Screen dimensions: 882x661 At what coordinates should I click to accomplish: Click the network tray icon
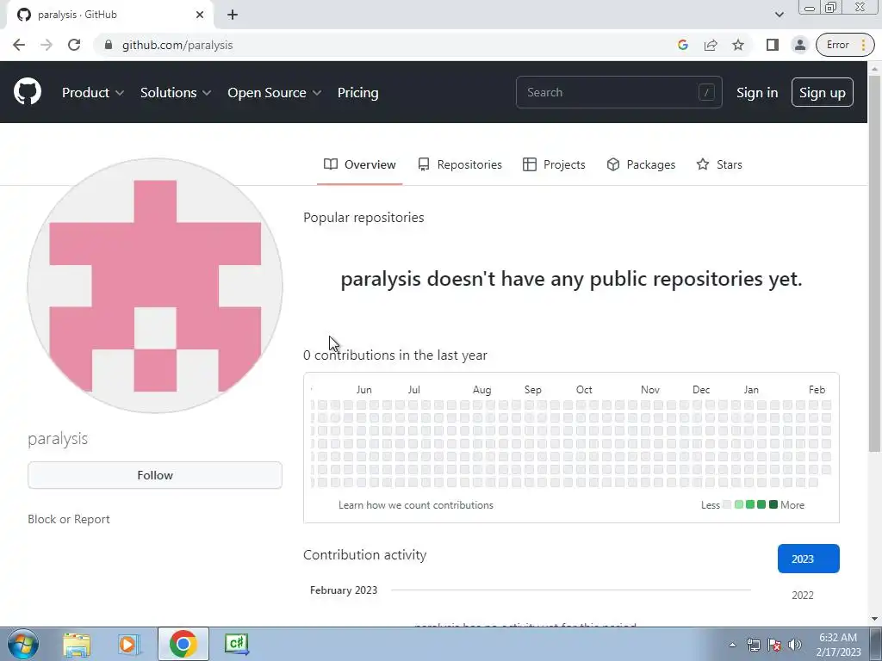pyautogui.click(x=753, y=646)
